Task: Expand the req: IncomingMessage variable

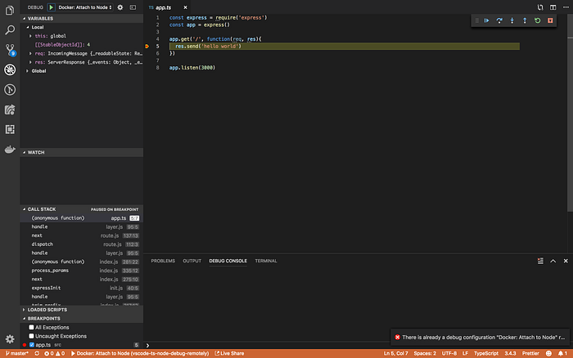Action: click(30, 53)
